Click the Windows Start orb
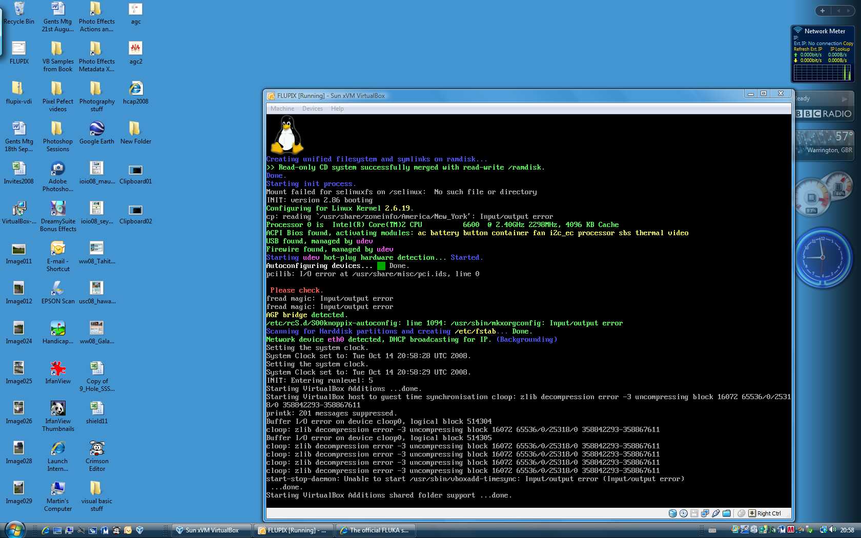 click(x=14, y=530)
